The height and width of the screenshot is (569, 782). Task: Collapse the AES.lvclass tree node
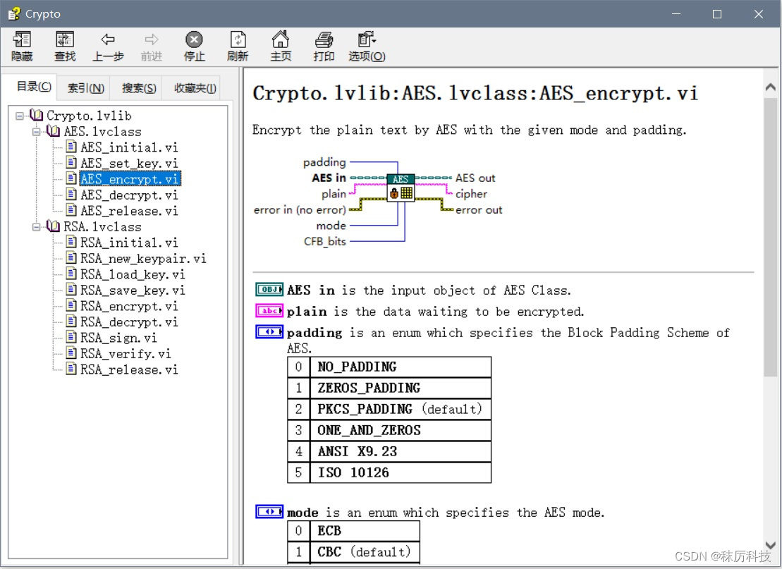tap(37, 131)
